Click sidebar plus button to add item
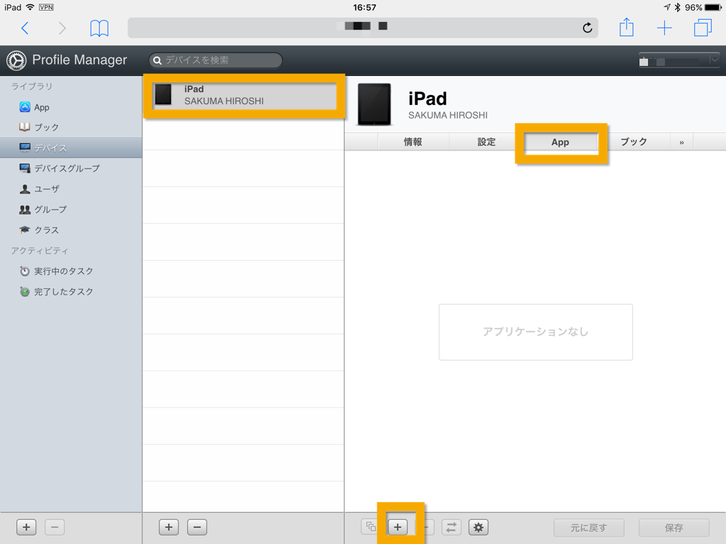726x544 pixels. click(26, 527)
